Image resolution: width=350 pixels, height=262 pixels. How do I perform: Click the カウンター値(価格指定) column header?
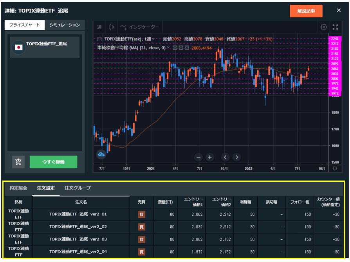(x=328, y=202)
